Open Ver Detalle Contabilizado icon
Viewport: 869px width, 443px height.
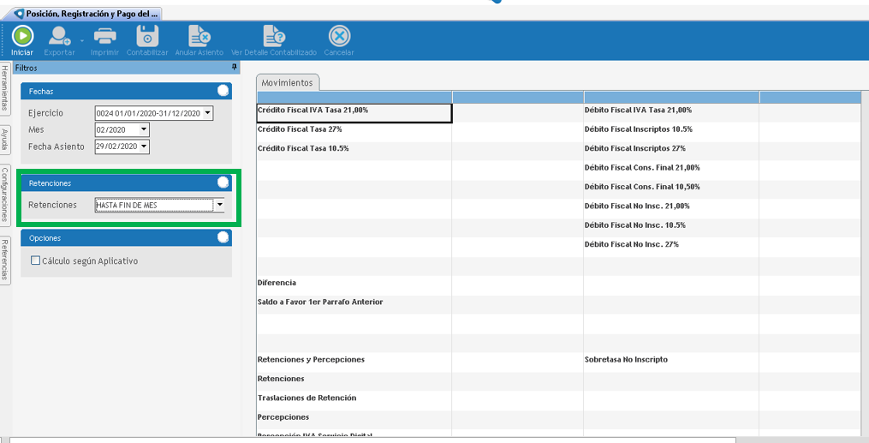pos(273,36)
